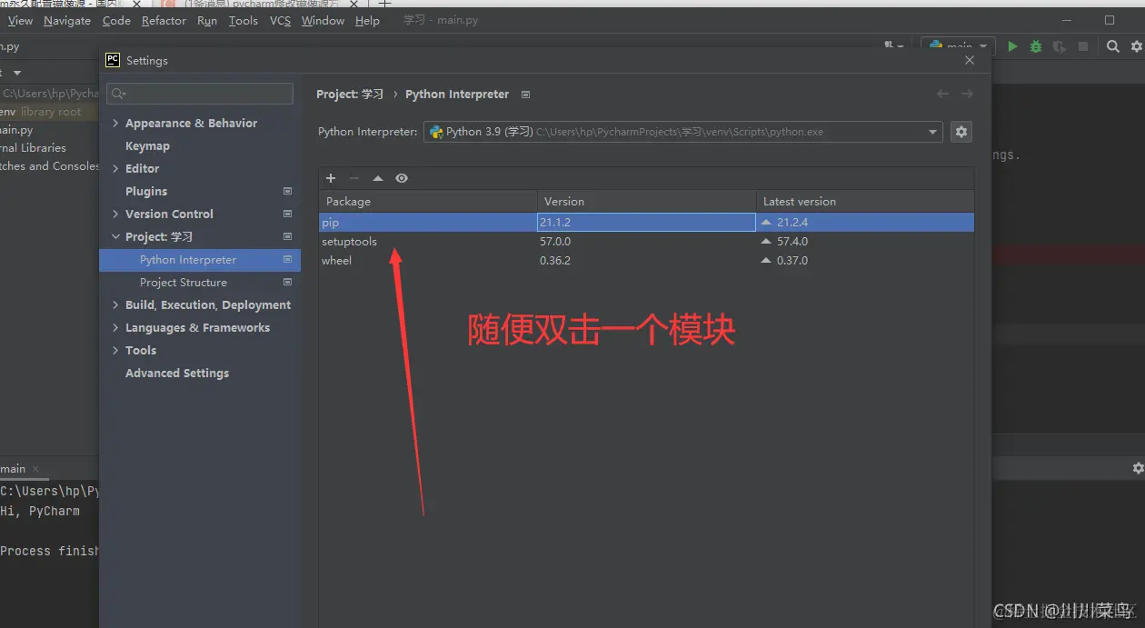
Task: Click the profiler icon right of debug
Action: click(x=1058, y=46)
